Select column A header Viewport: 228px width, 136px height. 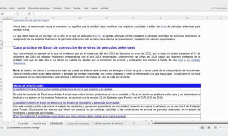coord(8,18)
